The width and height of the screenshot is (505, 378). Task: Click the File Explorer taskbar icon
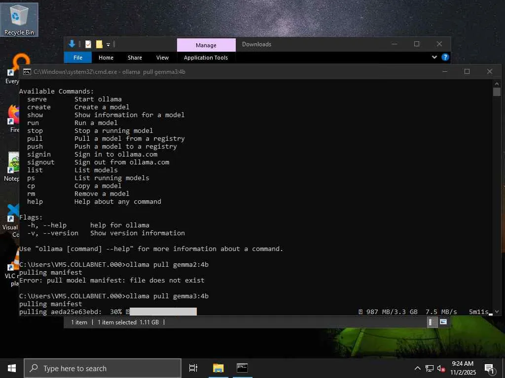[218, 368]
